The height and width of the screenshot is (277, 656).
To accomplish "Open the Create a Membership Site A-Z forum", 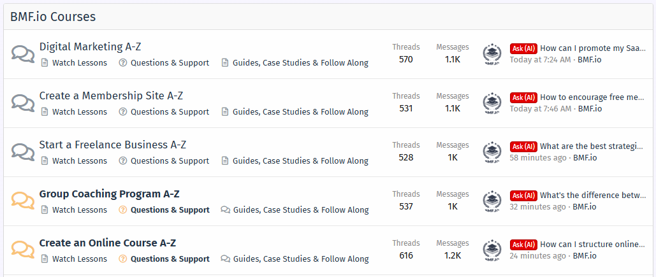I will 111,96.
